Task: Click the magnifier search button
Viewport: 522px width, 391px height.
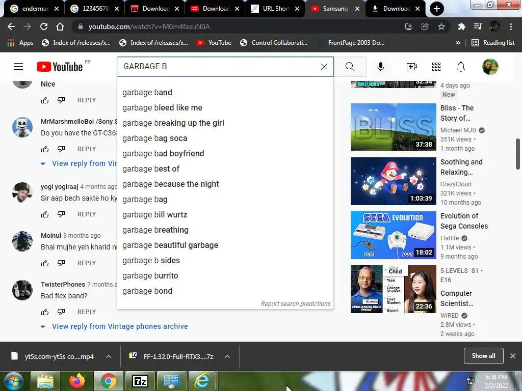Action: click(x=350, y=67)
